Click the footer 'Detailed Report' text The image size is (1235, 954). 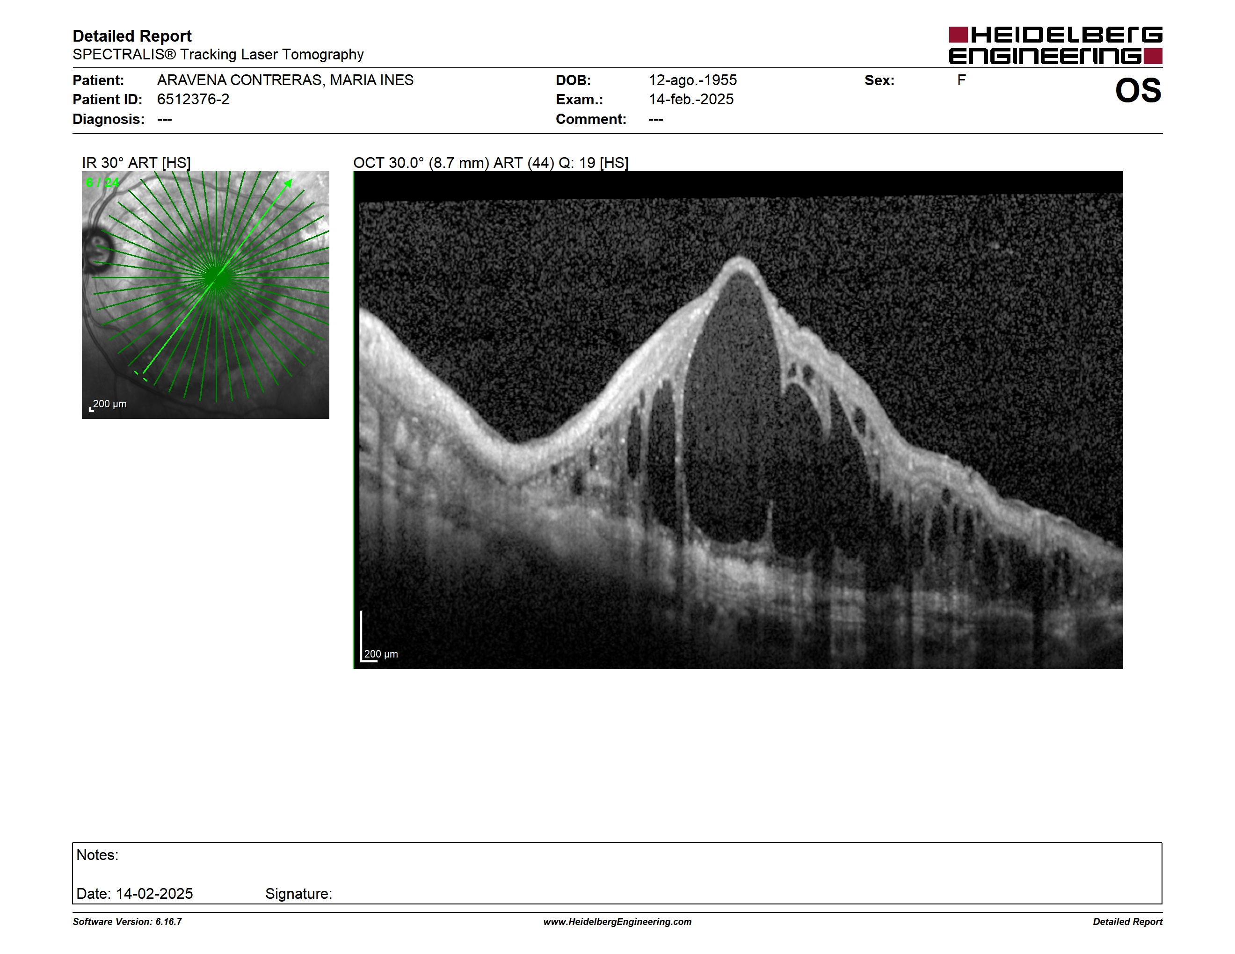click(1127, 922)
